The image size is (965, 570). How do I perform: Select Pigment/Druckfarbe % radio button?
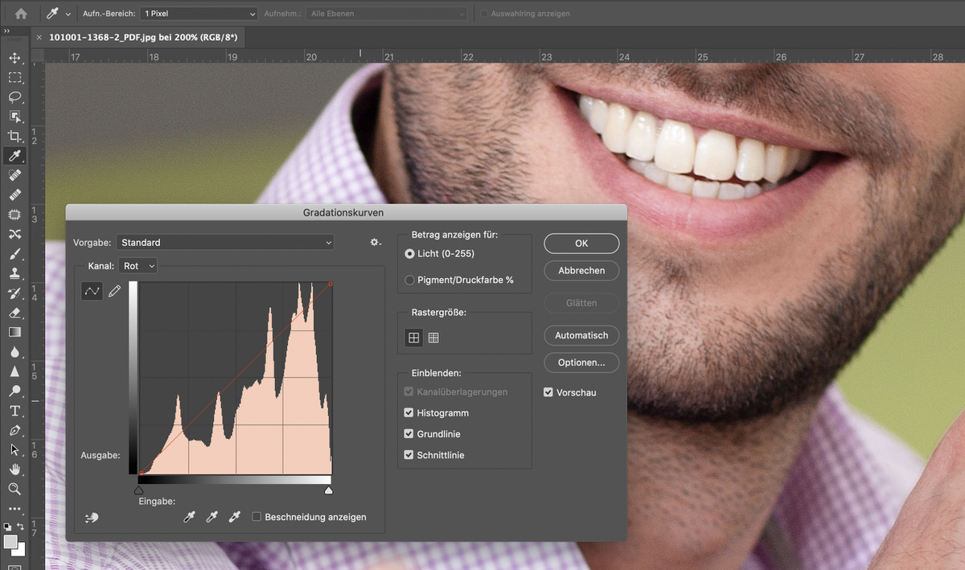[x=410, y=280]
